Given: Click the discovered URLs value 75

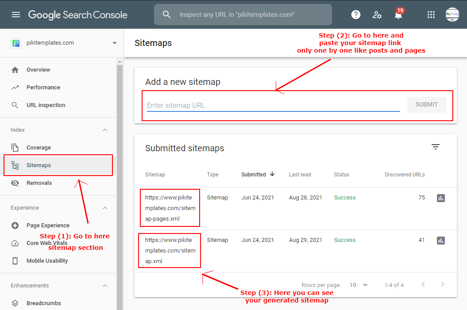Looking at the screenshot, I should coord(421,198).
